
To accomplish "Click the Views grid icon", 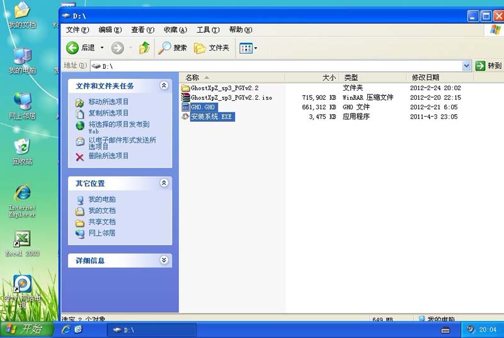I will point(246,48).
